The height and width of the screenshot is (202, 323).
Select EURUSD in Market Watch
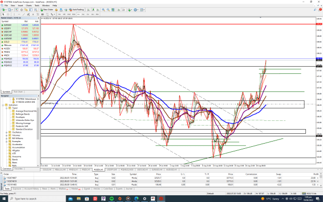click(20, 25)
